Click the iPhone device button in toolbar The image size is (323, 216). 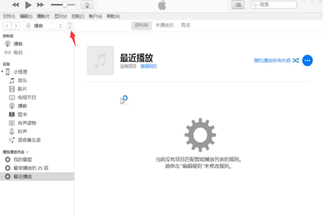point(69,26)
